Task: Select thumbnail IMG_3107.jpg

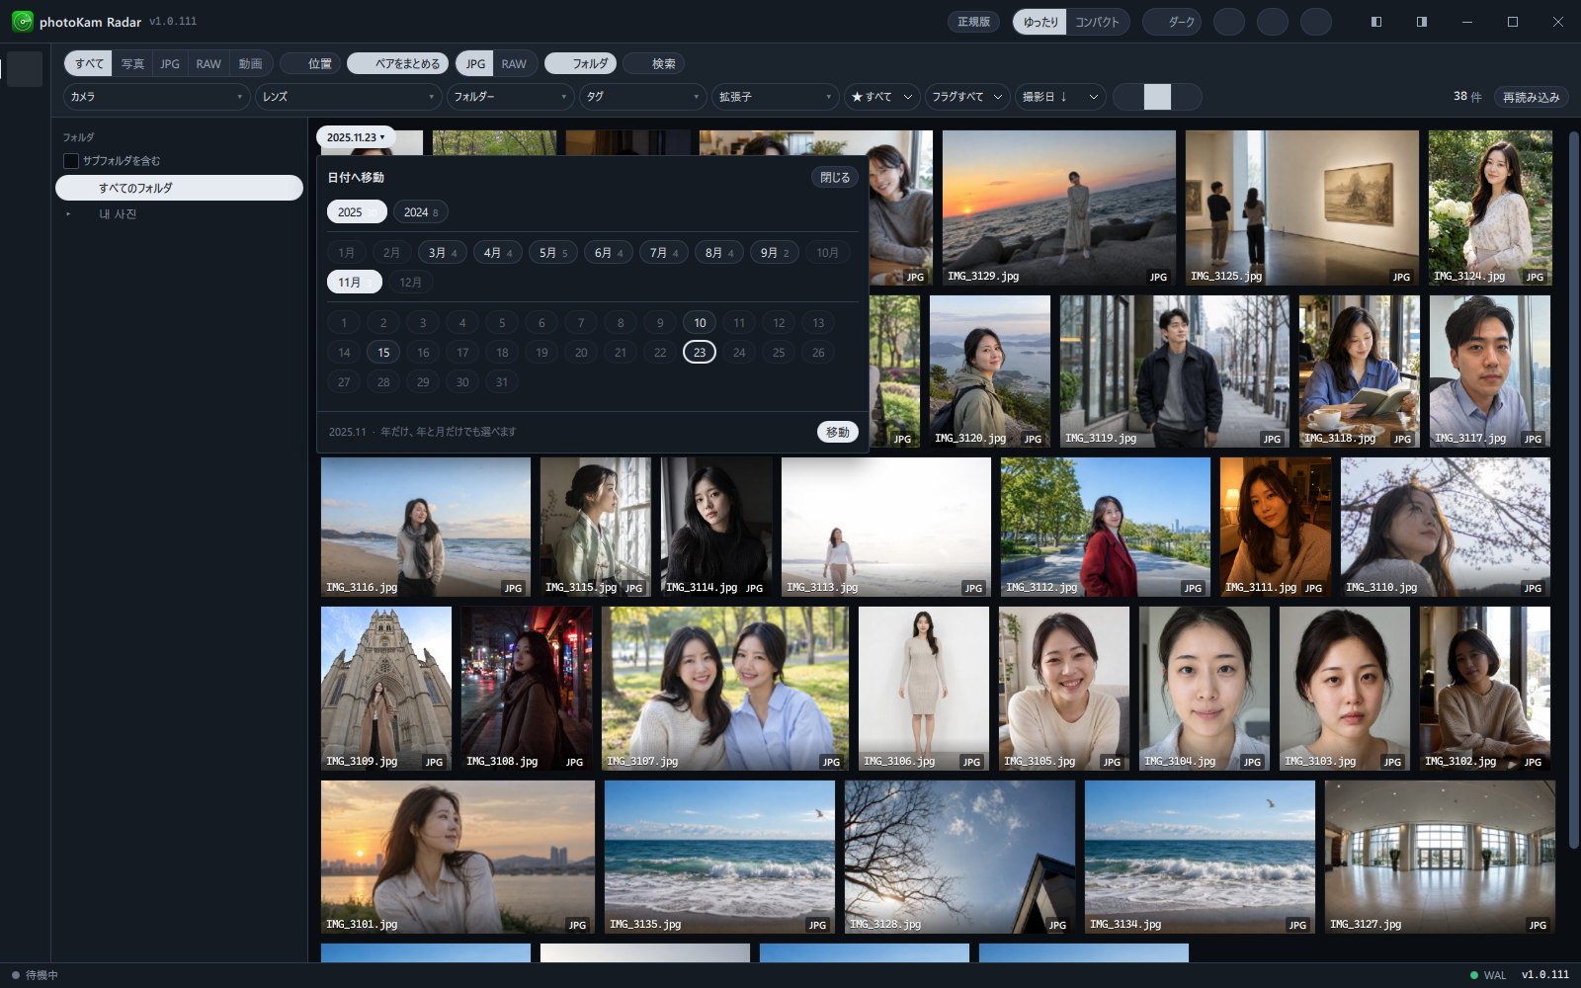Action: pos(724,689)
